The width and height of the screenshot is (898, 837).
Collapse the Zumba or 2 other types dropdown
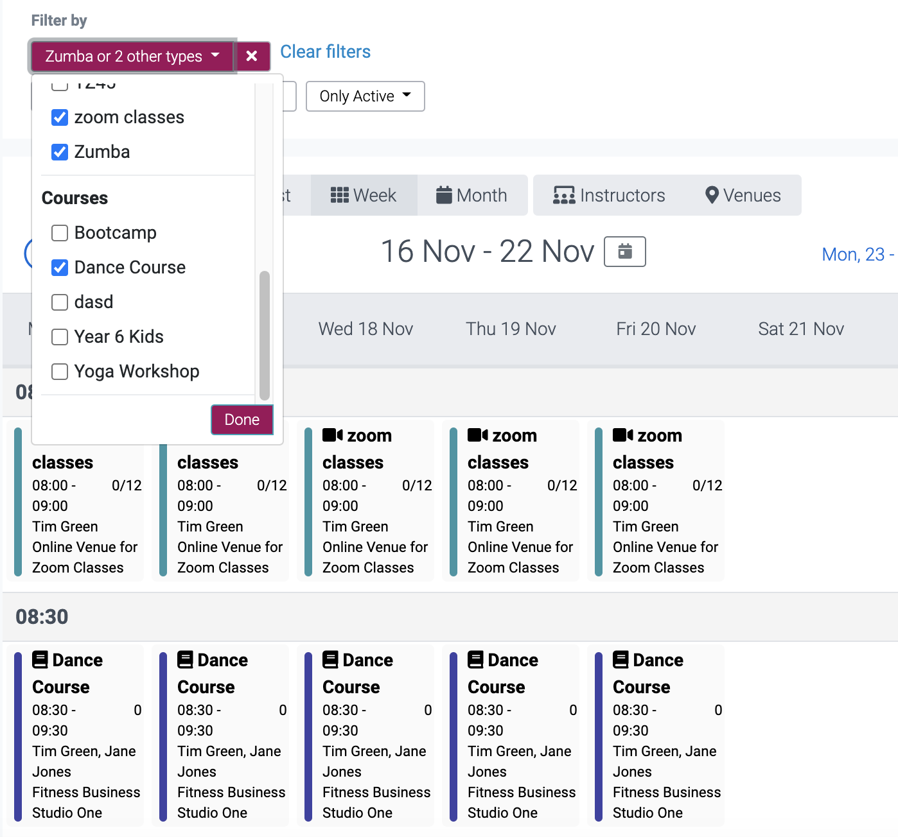pyautogui.click(x=132, y=56)
